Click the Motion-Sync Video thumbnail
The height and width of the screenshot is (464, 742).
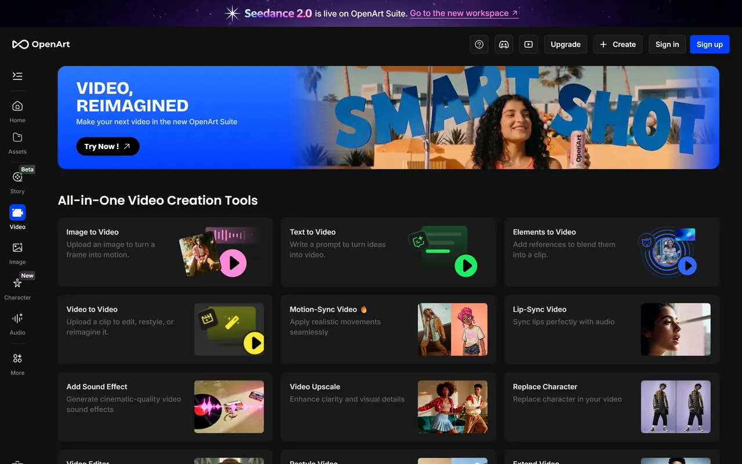coord(453,329)
